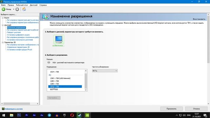Click the main panel scroll down arrow
The width and height of the screenshot is (210, 118).
(208, 104)
